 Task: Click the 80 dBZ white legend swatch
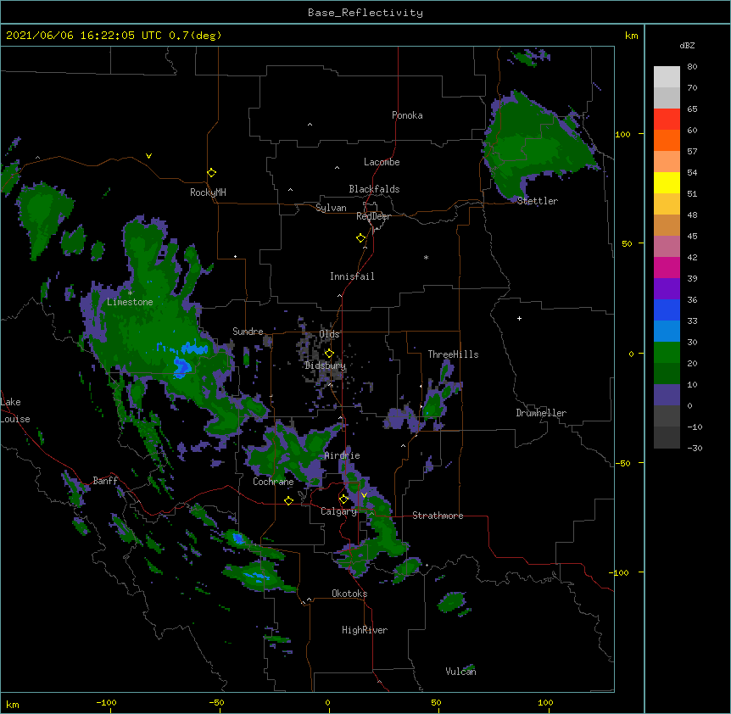667,77
